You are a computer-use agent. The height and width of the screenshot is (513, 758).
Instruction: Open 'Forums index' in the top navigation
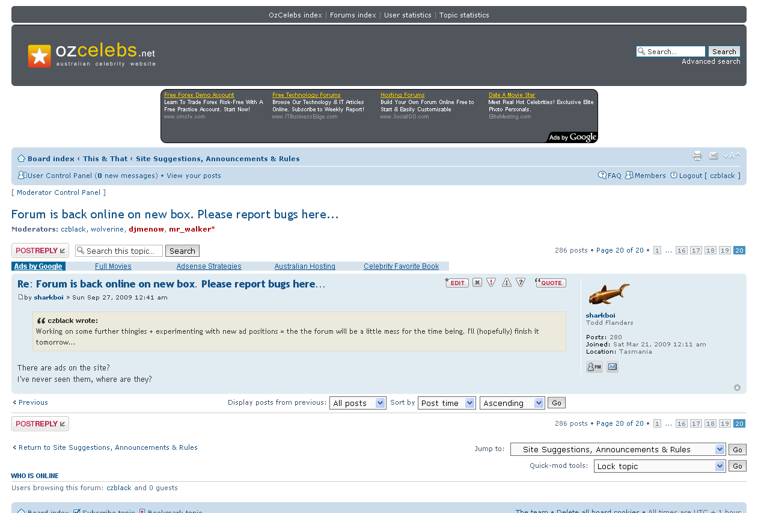(353, 15)
